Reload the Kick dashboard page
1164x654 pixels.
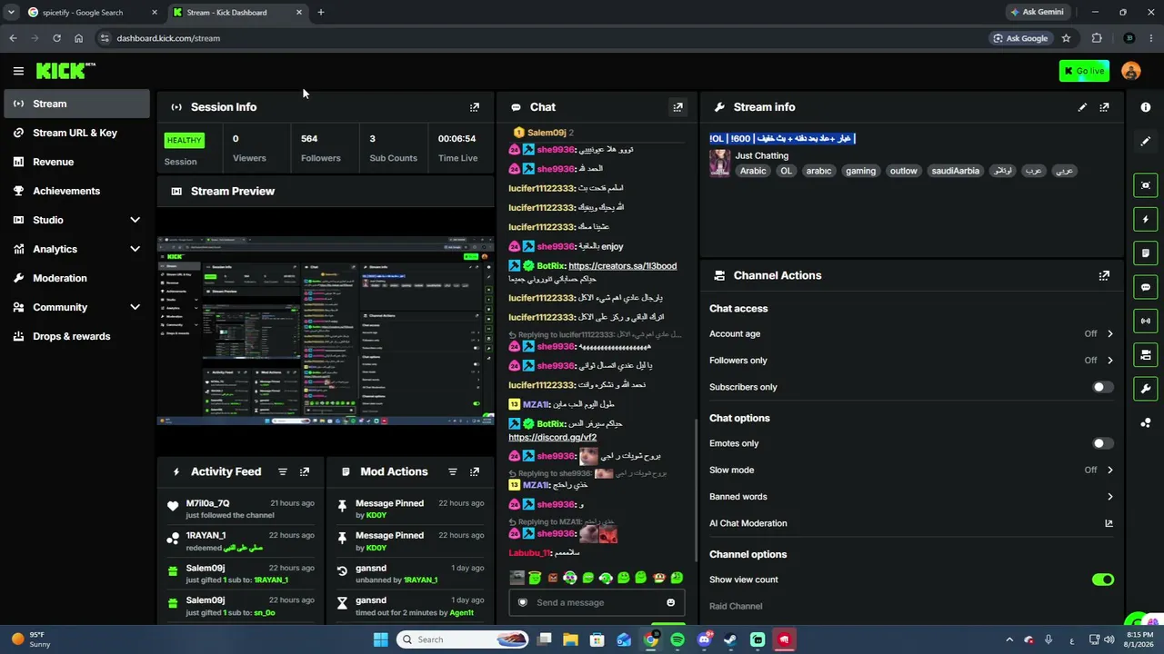(x=56, y=38)
